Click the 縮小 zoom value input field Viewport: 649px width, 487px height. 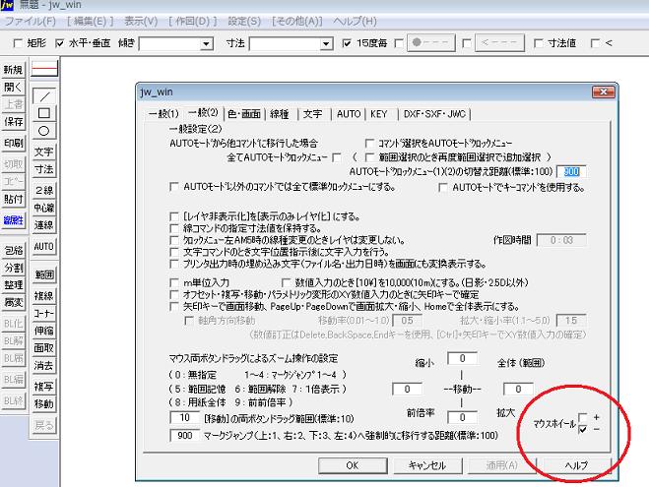(462, 359)
